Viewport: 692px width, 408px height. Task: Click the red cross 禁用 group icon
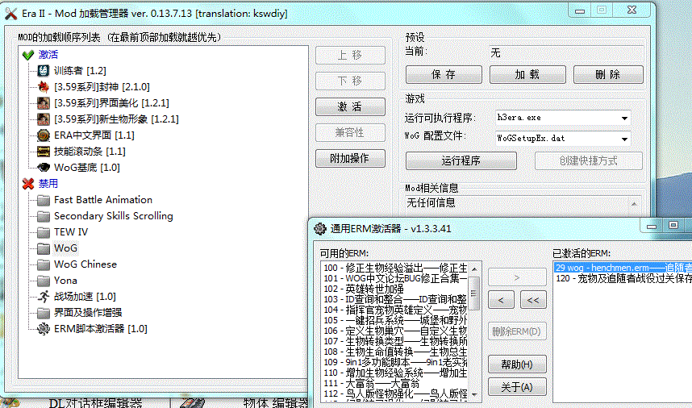point(27,184)
